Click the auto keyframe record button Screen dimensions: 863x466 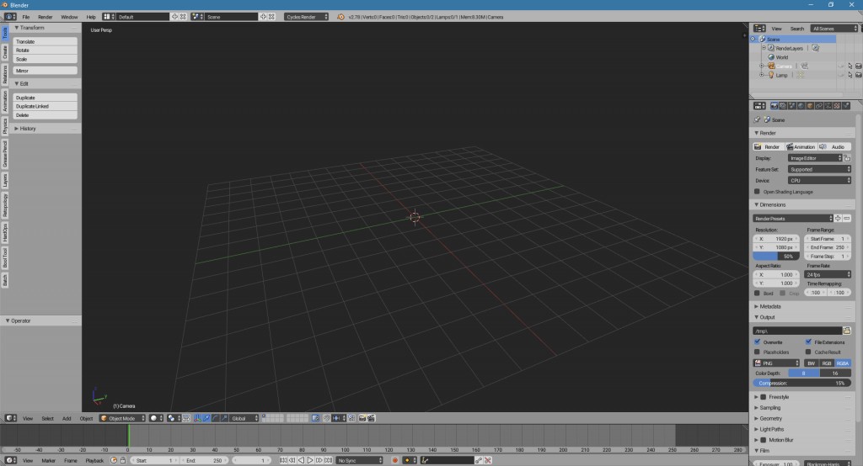394,460
